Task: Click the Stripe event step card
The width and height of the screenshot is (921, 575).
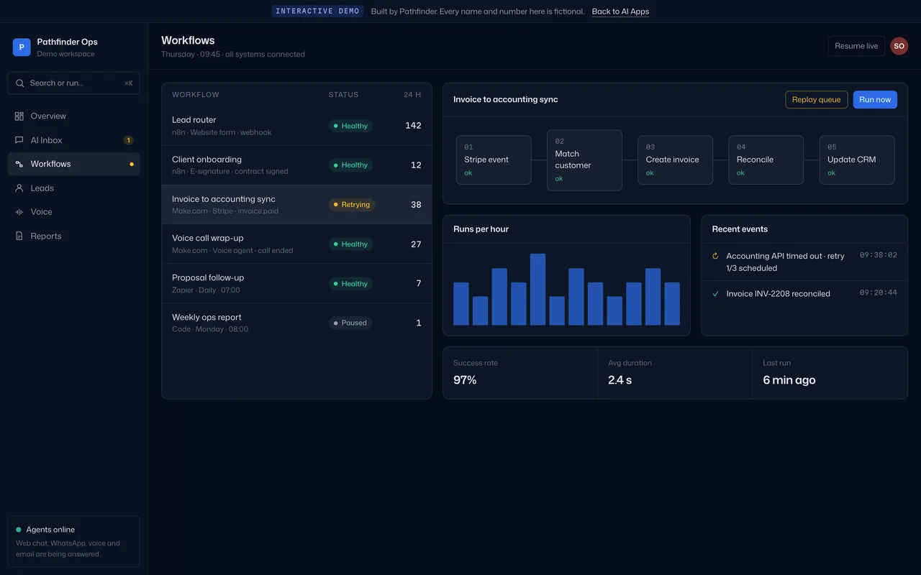Action: 494,160
